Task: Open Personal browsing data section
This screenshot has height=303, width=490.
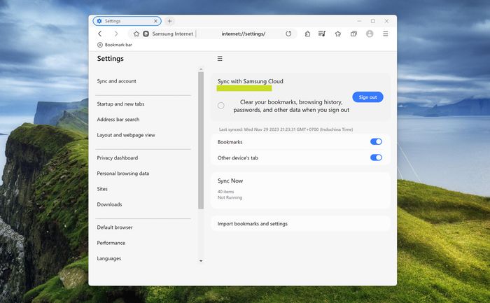Action: [122, 174]
